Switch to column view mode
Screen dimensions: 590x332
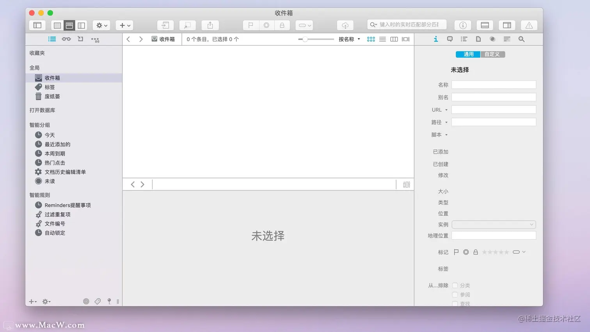pyautogui.click(x=394, y=39)
